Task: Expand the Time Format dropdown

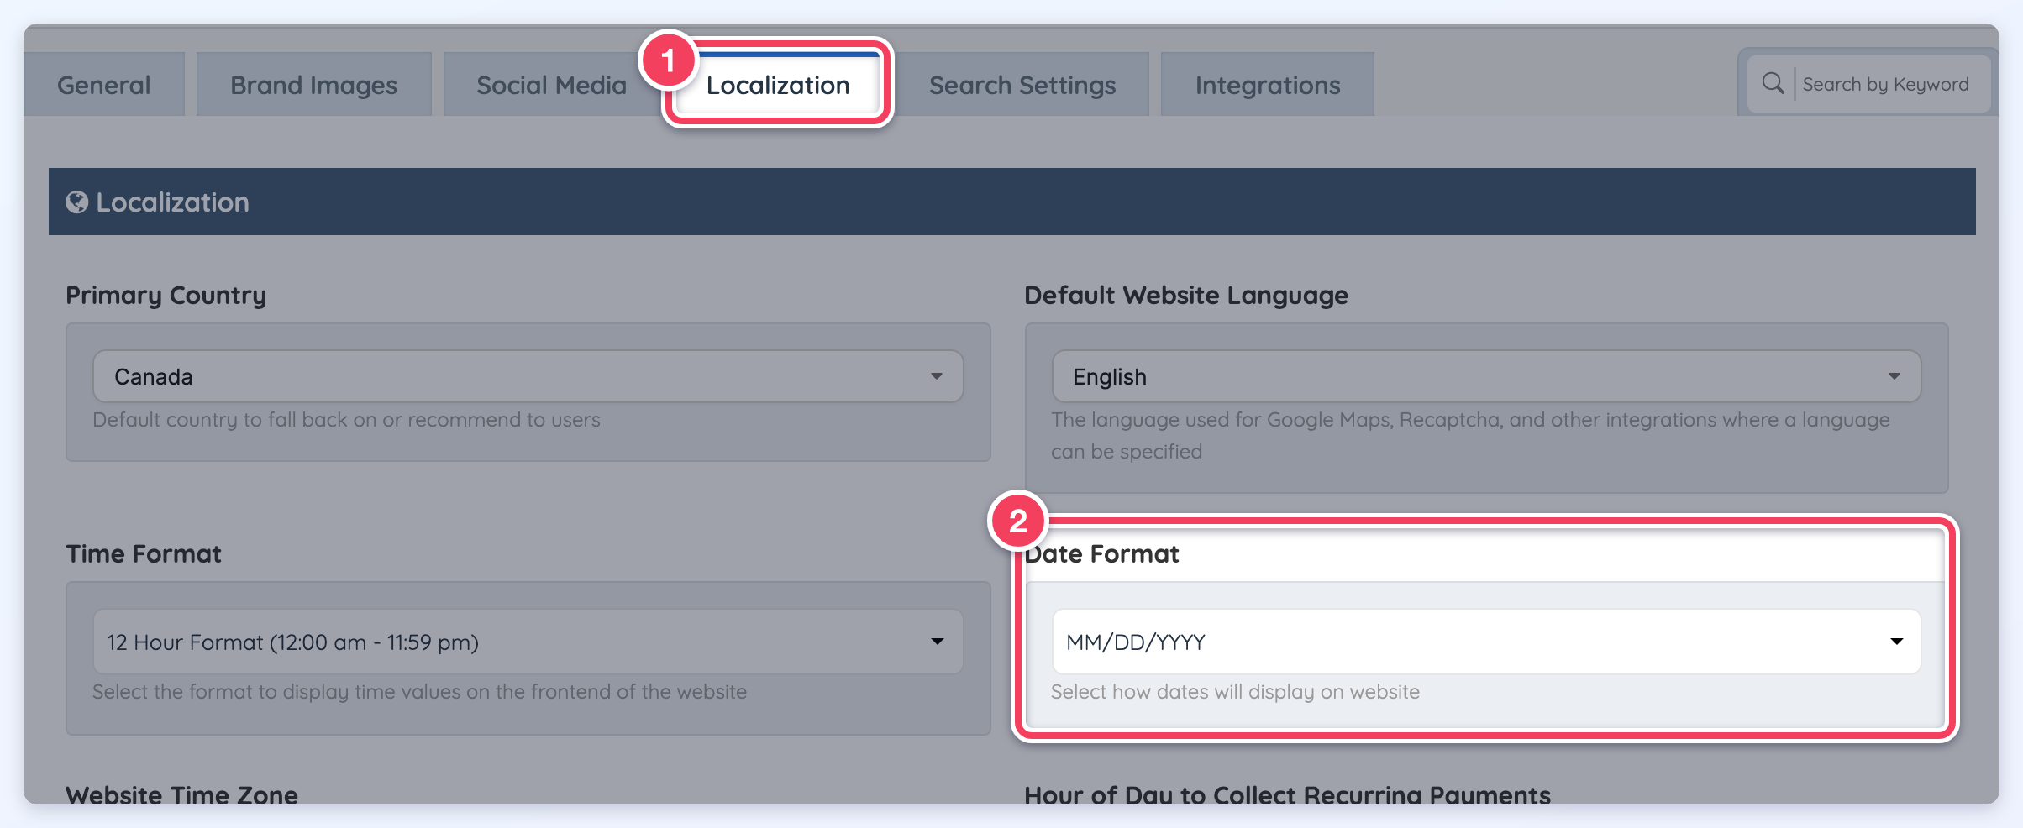Action: (528, 642)
